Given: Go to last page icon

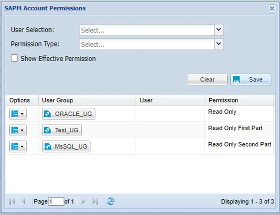Looking at the screenshot, I should click(x=95, y=201).
